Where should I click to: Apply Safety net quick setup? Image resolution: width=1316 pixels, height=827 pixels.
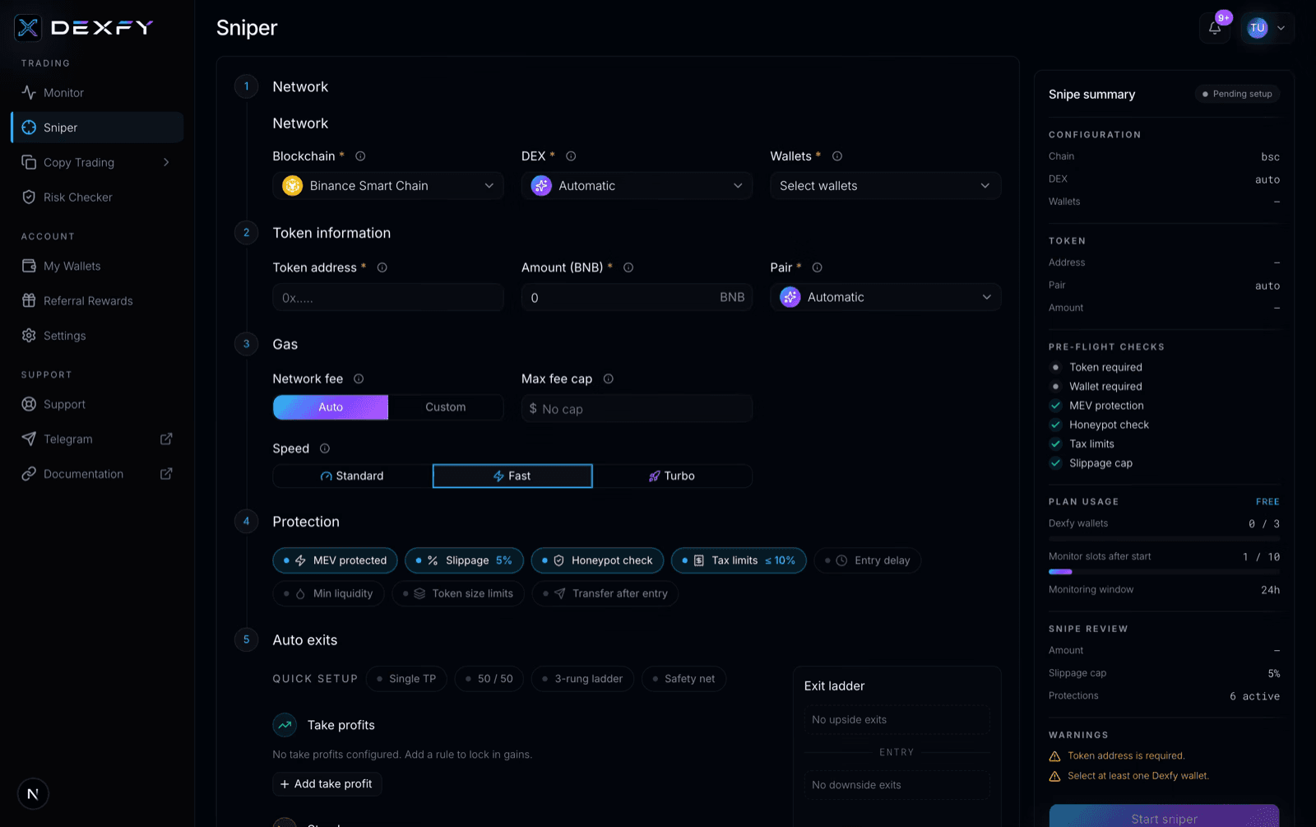(683, 679)
